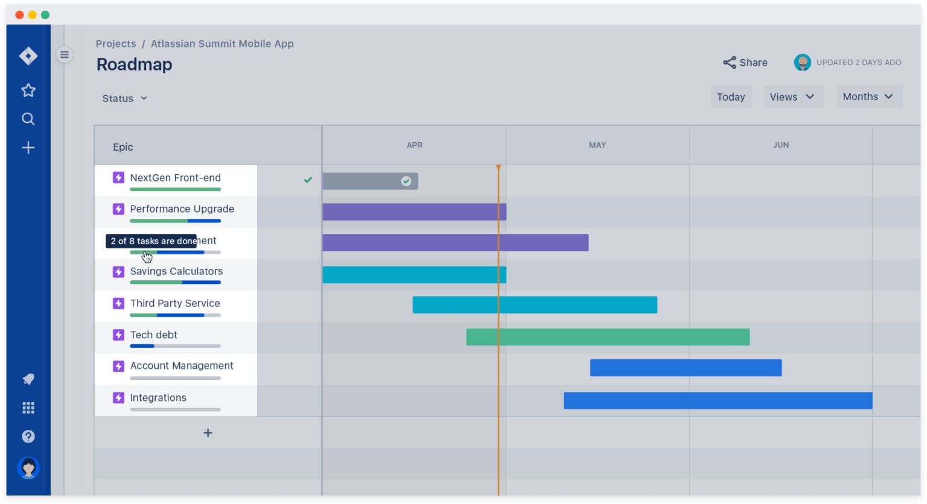927x504 pixels.
Task: Expand the Views dropdown
Action: click(x=793, y=96)
